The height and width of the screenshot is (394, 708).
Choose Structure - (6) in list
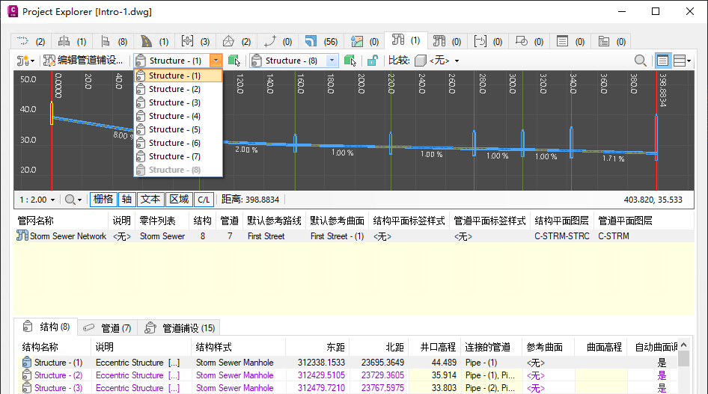(178, 143)
